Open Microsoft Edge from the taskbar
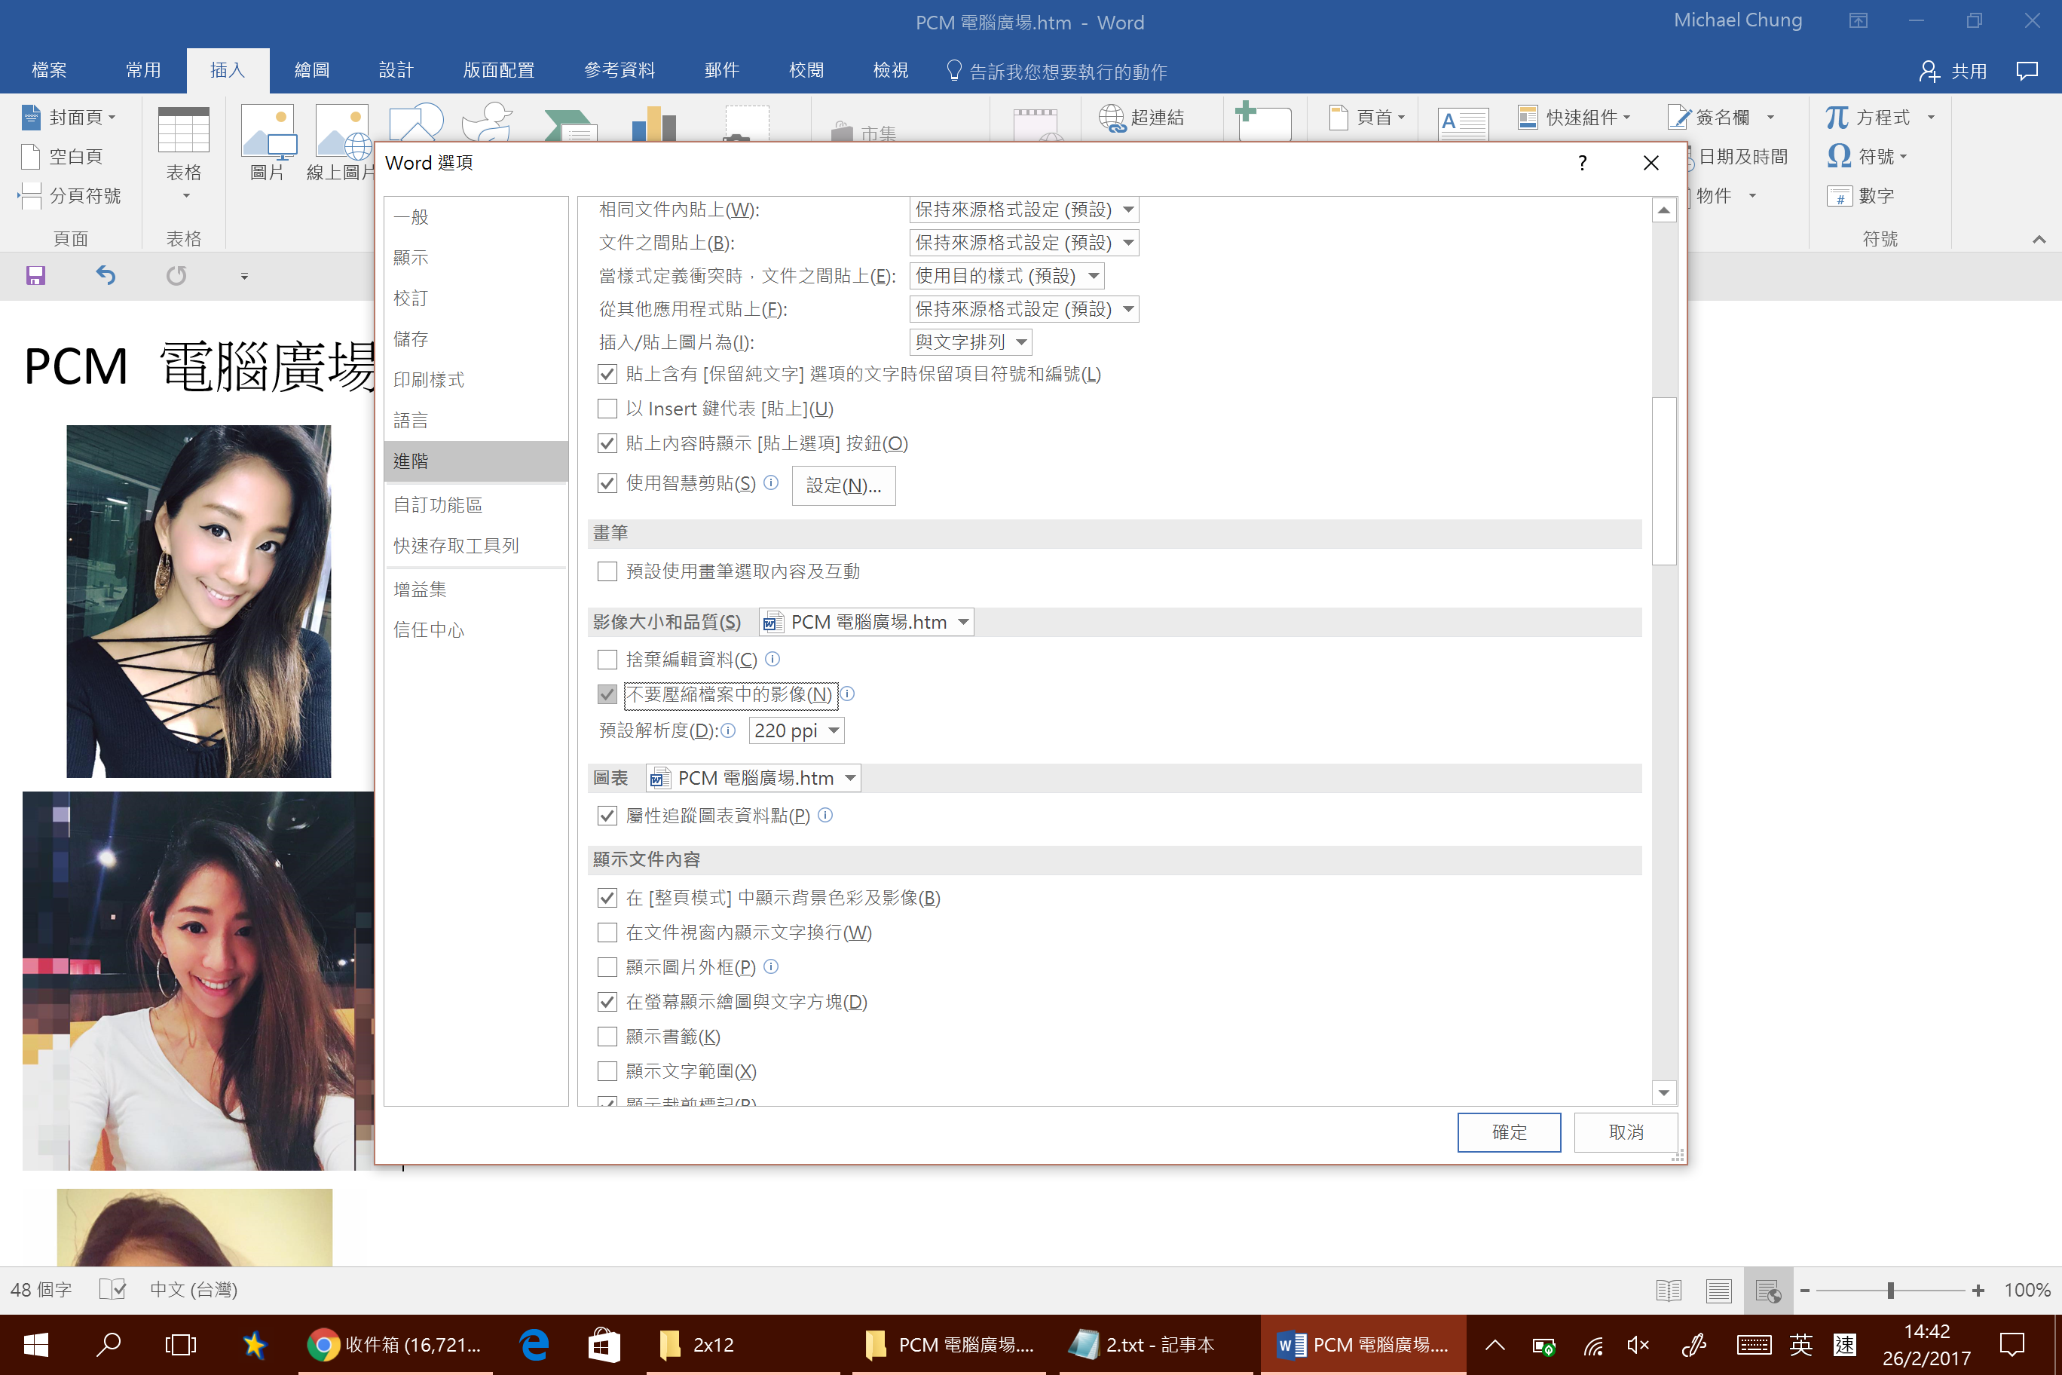The width and height of the screenshot is (2062, 1375). point(534,1344)
